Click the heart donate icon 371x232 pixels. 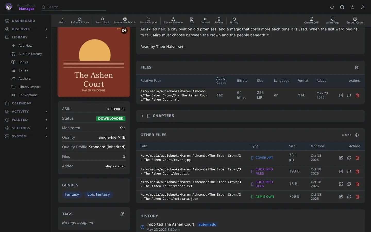(x=332, y=7)
